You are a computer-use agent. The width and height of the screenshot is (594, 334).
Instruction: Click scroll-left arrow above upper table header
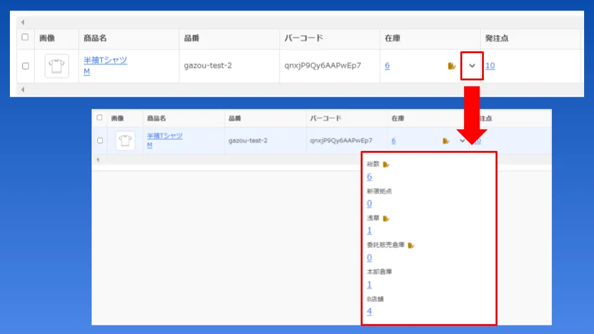(23, 22)
